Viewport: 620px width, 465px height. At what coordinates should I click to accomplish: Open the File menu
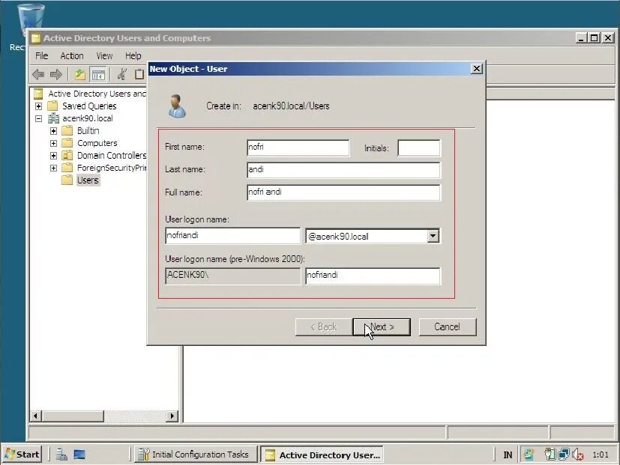point(41,55)
